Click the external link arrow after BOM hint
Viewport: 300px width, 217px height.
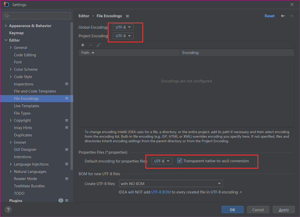pos(241,192)
